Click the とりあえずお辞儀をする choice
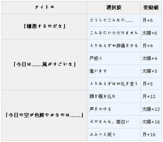 [114, 46]
